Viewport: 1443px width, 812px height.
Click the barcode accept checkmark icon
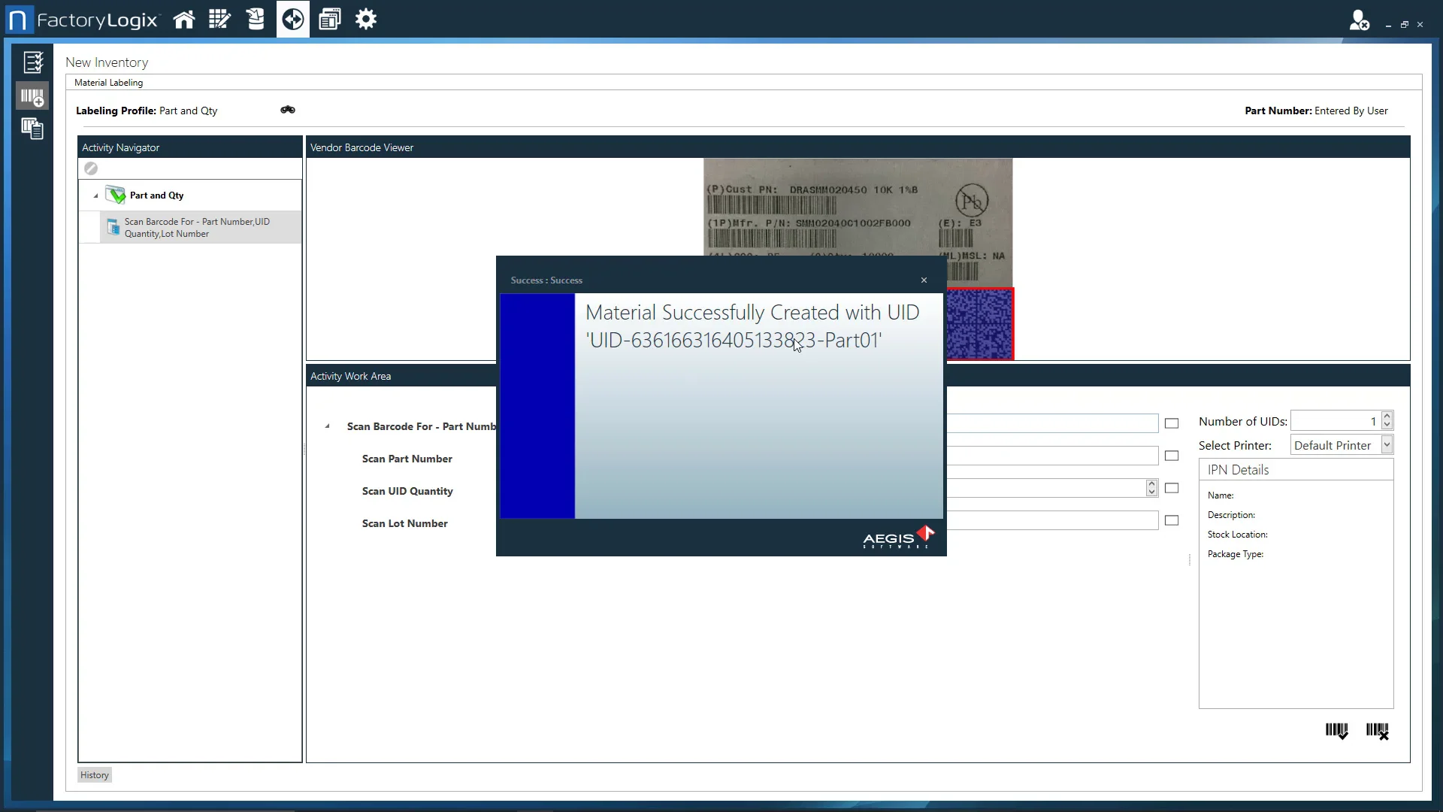click(x=1336, y=731)
